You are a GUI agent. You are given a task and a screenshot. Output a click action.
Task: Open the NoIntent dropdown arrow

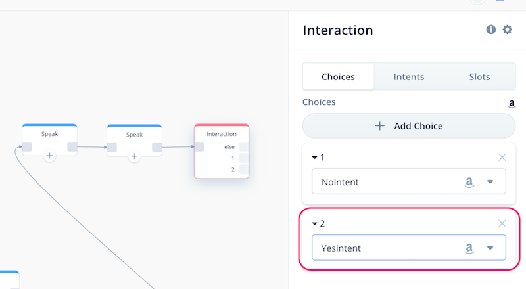[490, 182]
